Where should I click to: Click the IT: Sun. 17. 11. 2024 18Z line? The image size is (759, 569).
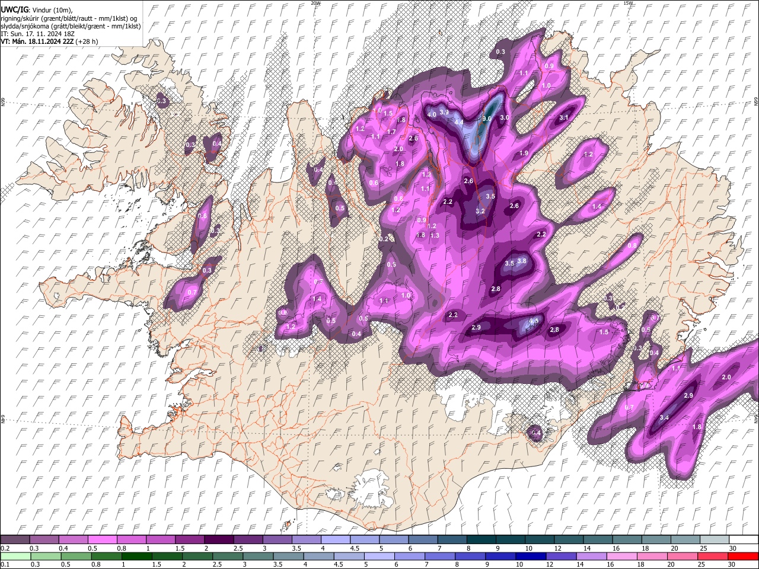coord(37,34)
